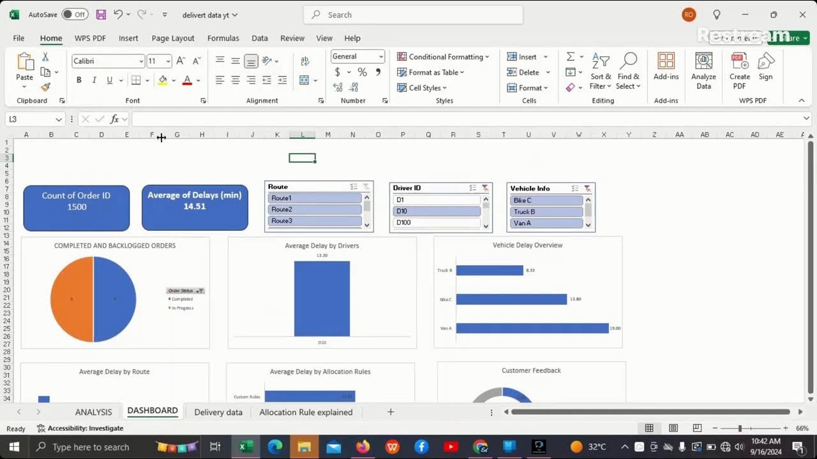Open the Format as Table menu
Screen dimensions: 817x459
[431, 72]
